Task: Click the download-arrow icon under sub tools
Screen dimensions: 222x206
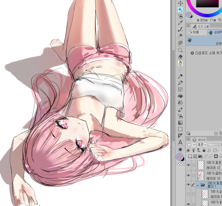Action: (216, 133)
